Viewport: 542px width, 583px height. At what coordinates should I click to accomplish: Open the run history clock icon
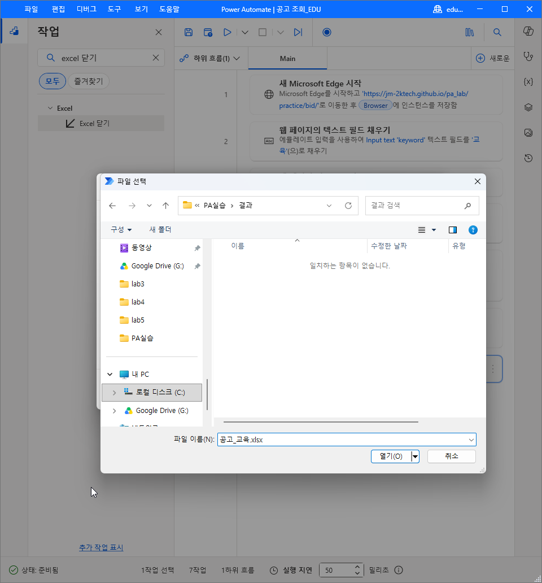point(528,158)
